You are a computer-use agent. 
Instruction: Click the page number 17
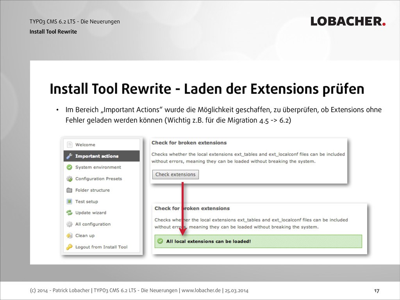[377, 291]
